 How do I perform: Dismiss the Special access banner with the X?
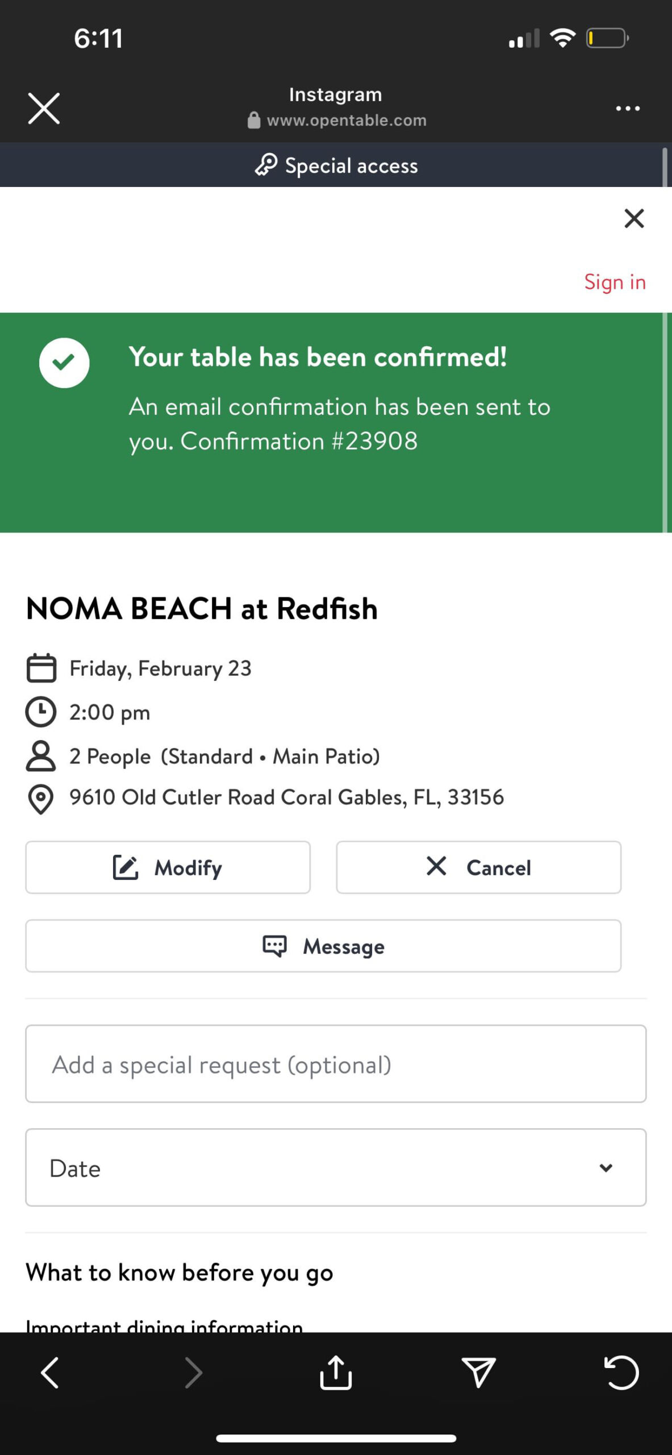click(634, 218)
